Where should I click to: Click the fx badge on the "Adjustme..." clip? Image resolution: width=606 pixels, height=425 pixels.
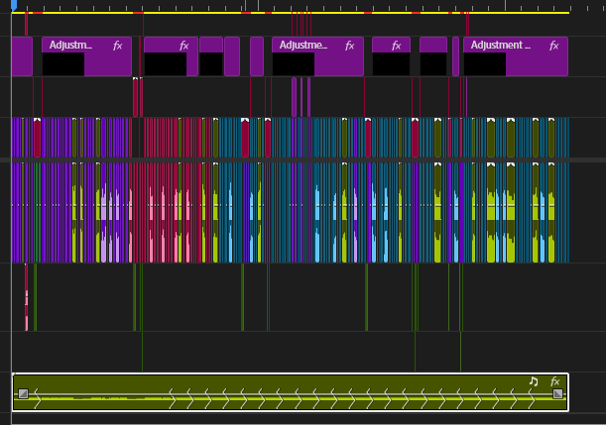(349, 46)
